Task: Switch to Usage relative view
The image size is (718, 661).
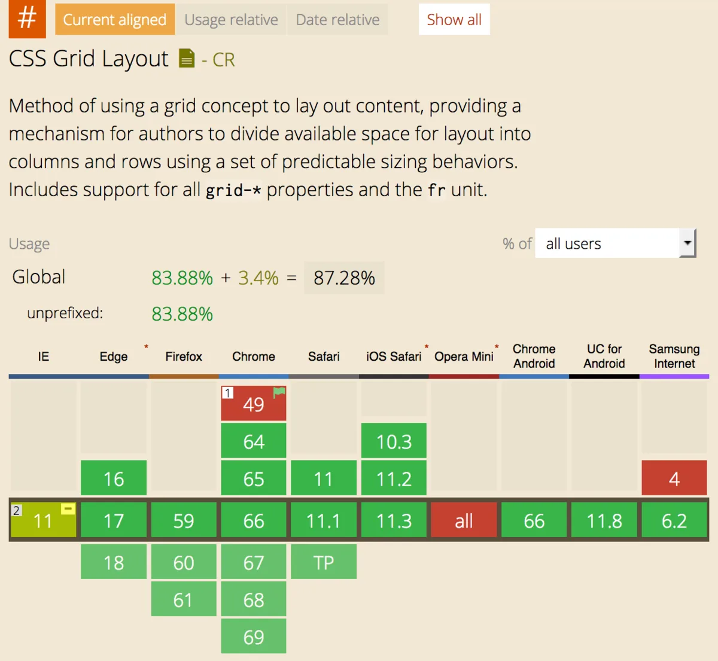Action: point(231,19)
